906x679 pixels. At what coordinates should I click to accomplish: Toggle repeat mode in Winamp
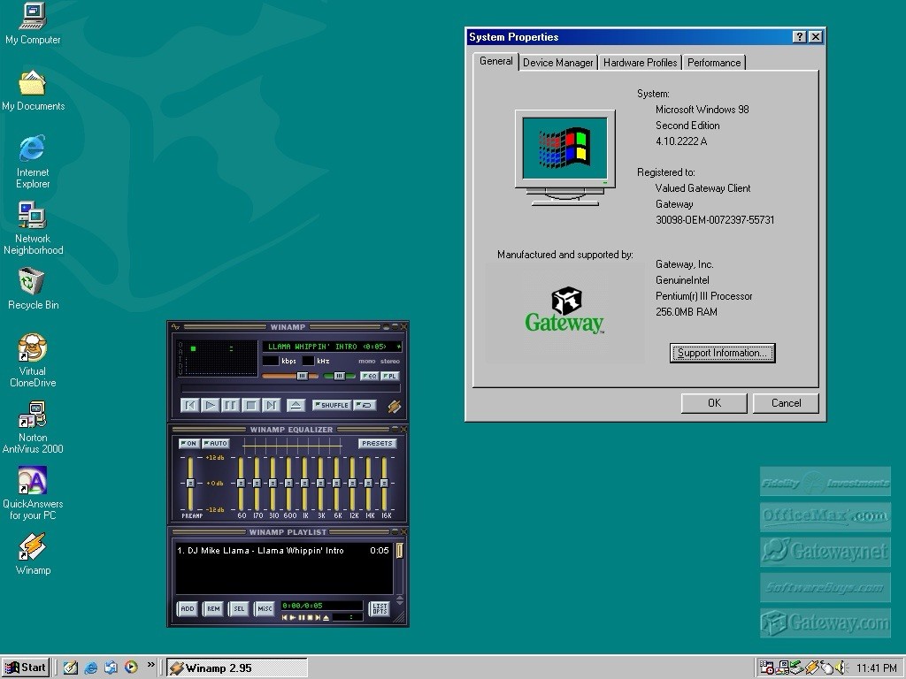point(365,405)
